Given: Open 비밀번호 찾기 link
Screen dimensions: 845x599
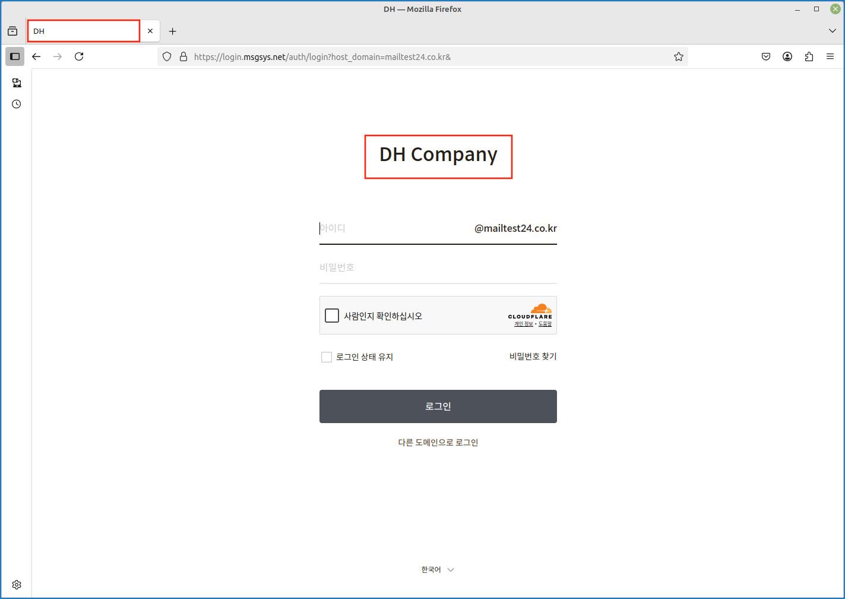Looking at the screenshot, I should click(x=533, y=357).
